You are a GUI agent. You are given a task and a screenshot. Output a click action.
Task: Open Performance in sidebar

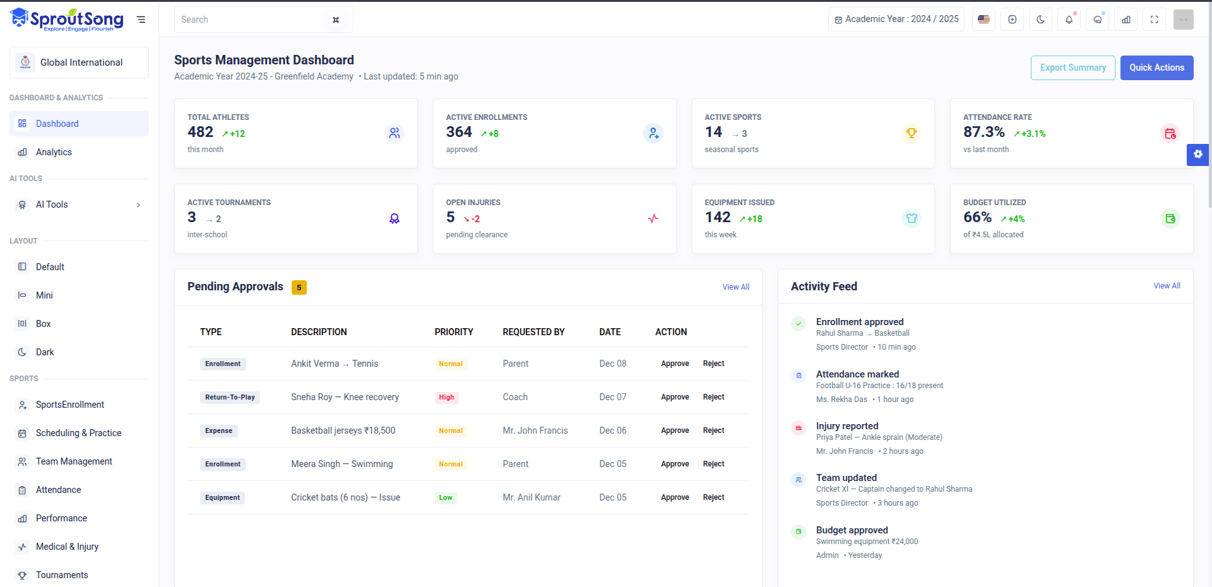click(79, 518)
